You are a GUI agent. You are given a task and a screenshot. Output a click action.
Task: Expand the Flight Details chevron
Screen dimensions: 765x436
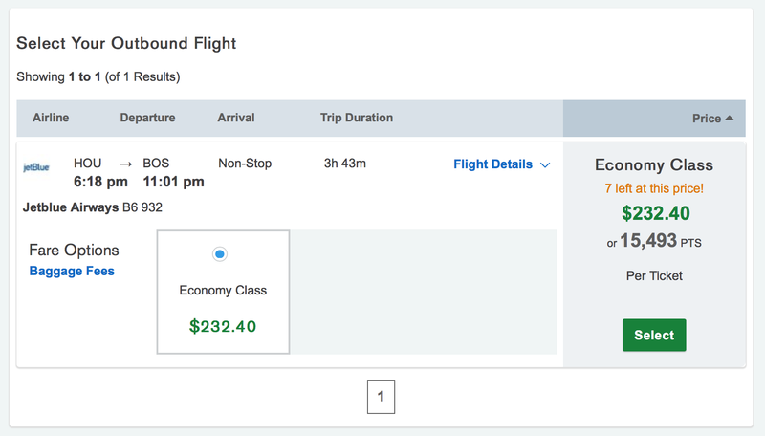coord(545,164)
